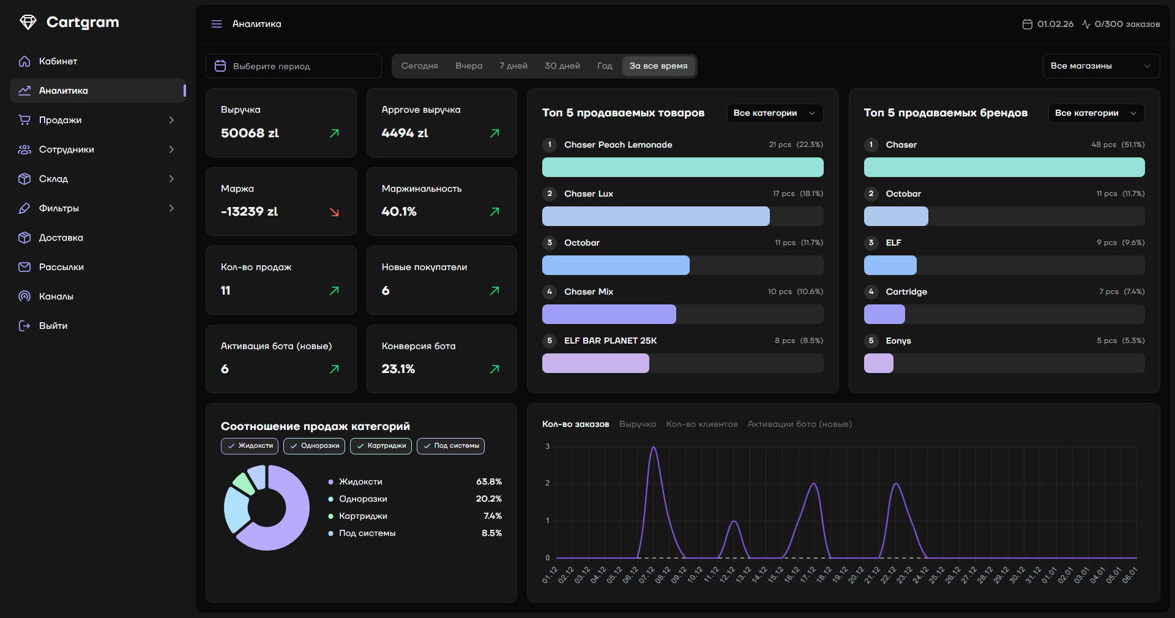Click the calendar icon in period field
Image resolution: width=1175 pixels, height=618 pixels.
[x=220, y=66]
